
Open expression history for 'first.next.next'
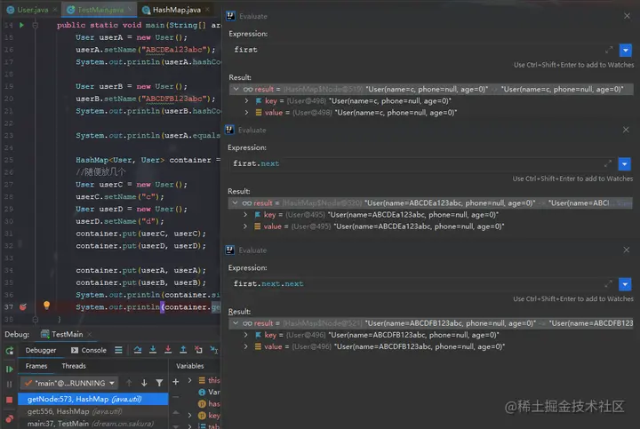point(625,284)
